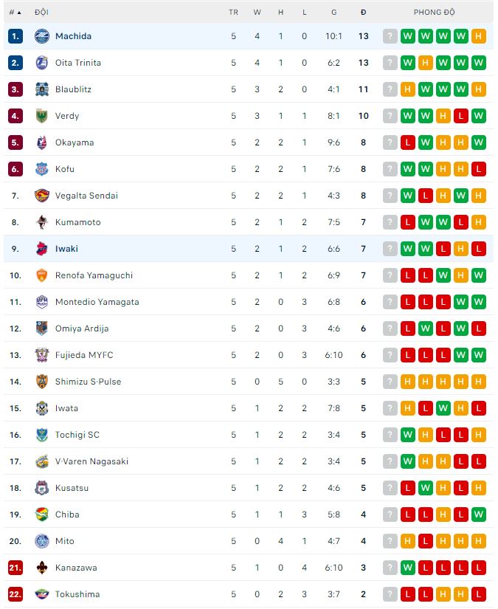
Task: Open the Kumamoto team page link
Action: tap(77, 222)
